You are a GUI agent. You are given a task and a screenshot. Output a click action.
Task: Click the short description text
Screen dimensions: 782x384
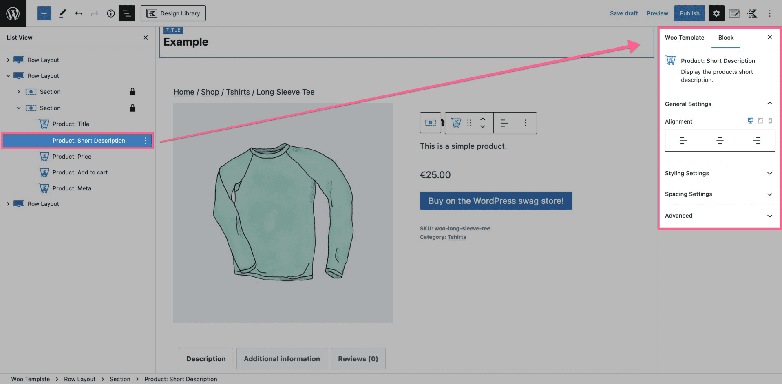(x=463, y=146)
